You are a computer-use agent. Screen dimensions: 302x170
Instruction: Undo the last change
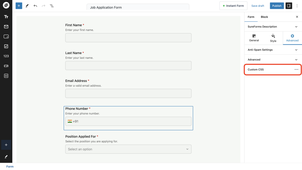click(35, 6)
